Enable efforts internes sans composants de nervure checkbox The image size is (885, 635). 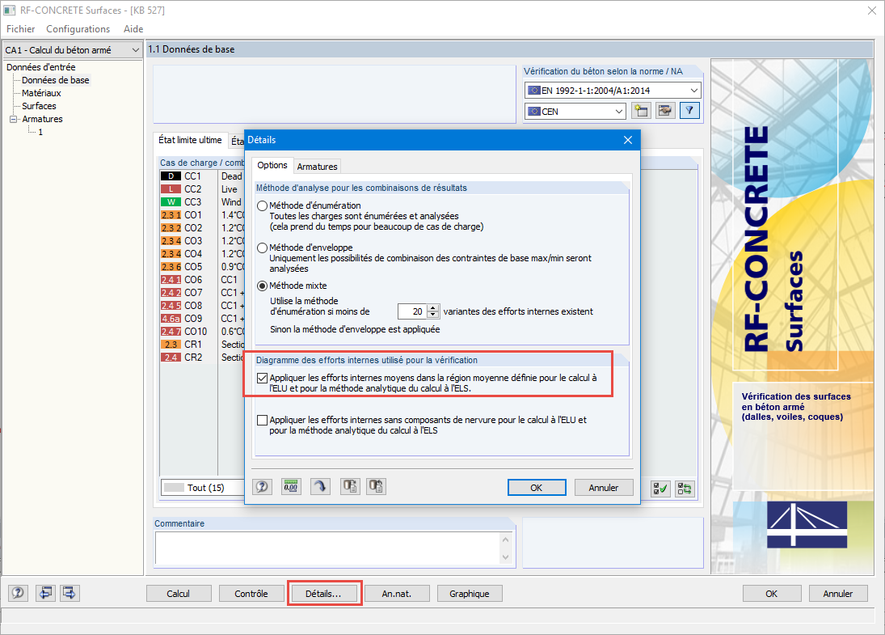coord(262,421)
